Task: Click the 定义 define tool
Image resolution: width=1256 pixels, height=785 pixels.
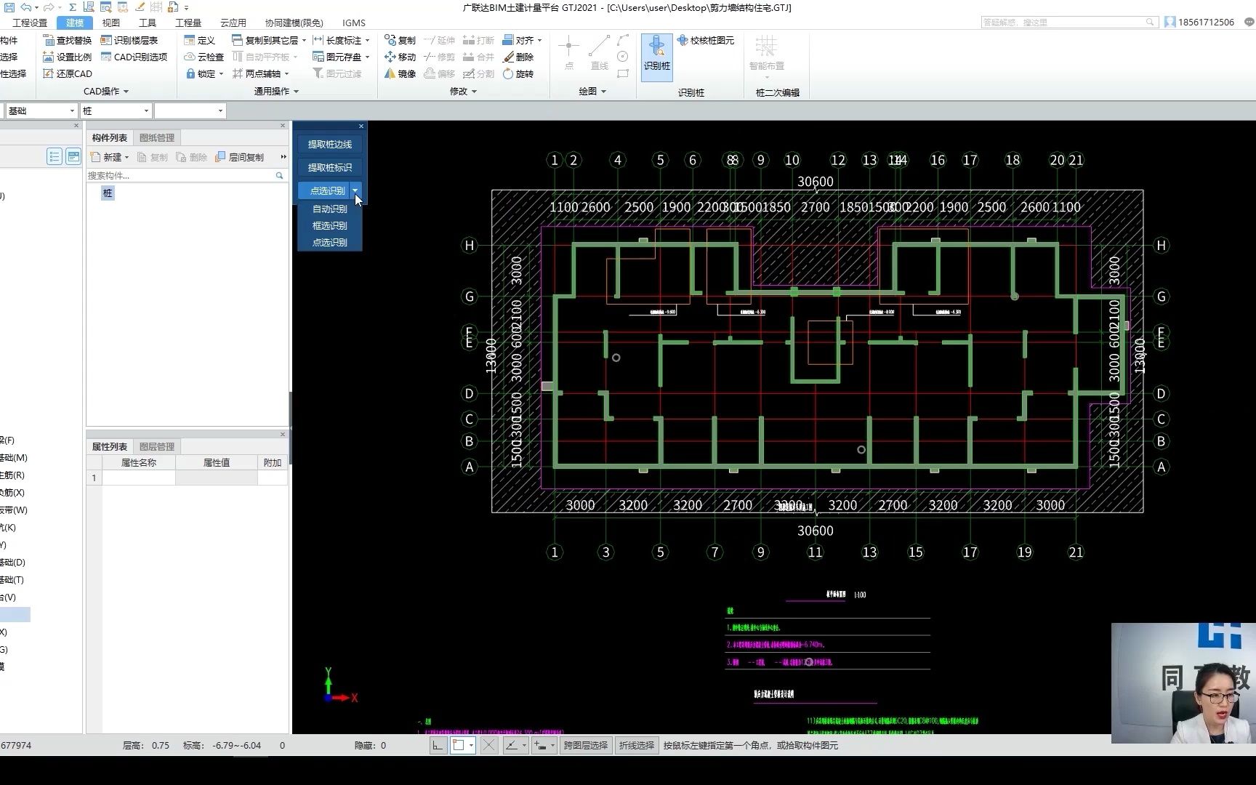Action: click(x=200, y=40)
